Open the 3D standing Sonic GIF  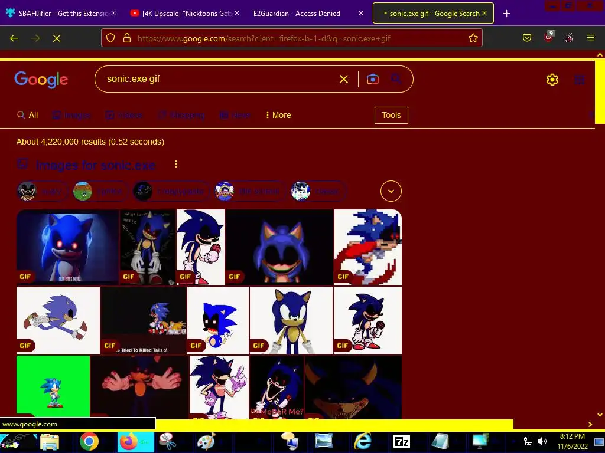(291, 320)
